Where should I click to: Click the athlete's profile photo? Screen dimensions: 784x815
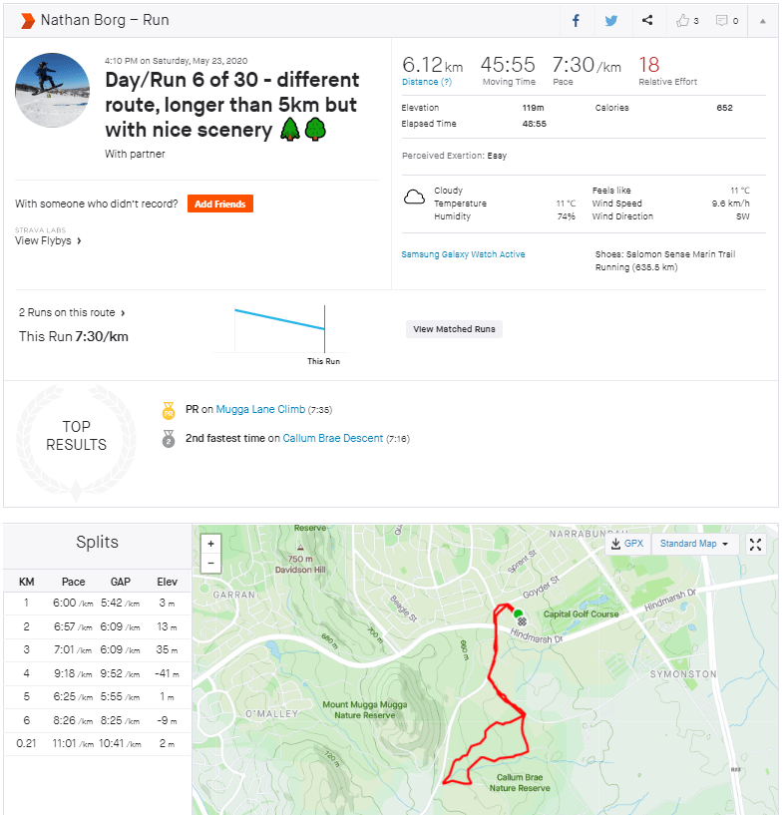(x=53, y=91)
